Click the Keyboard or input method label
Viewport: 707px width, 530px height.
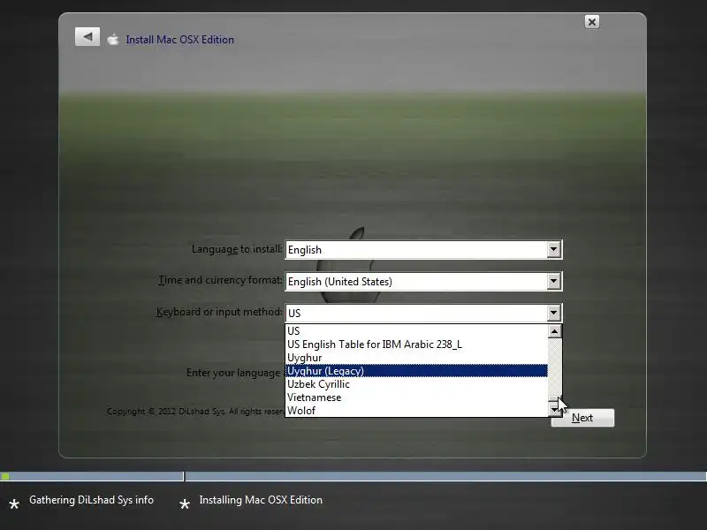coord(219,312)
